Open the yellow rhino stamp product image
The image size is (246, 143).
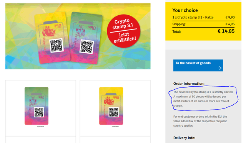click(111, 106)
